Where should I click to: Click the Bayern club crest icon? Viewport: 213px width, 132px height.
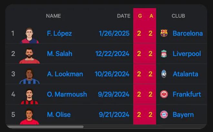click(x=164, y=115)
